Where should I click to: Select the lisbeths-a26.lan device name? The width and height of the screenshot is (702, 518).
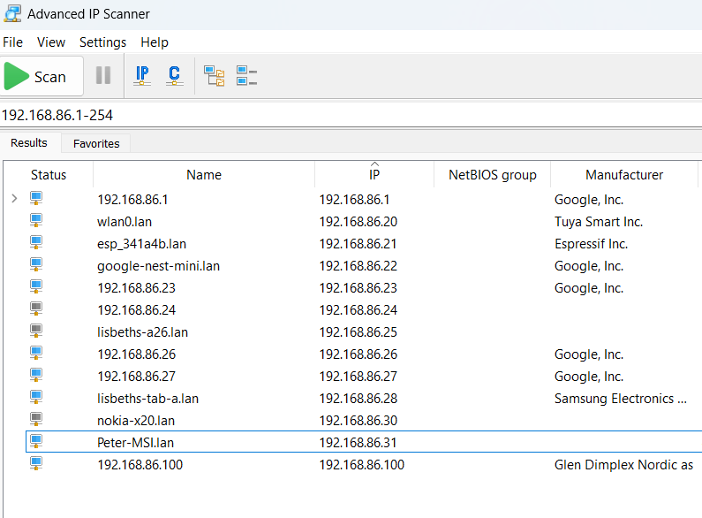(142, 332)
